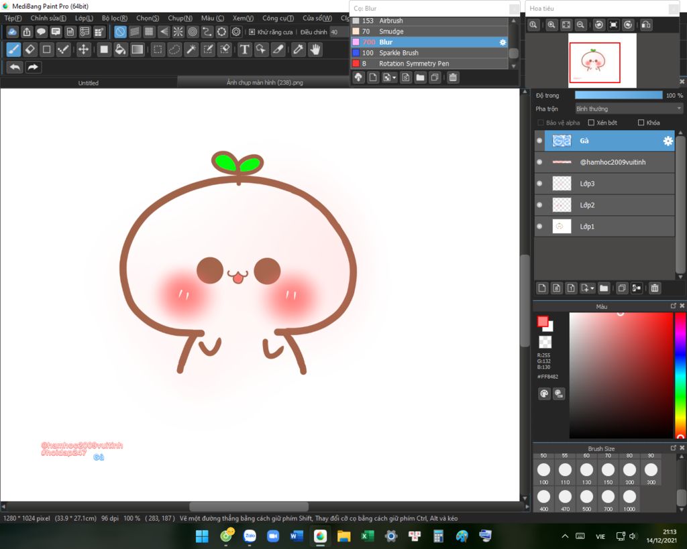The height and width of the screenshot is (549, 687).
Task: Select the Bucket fill tool
Action: point(120,50)
